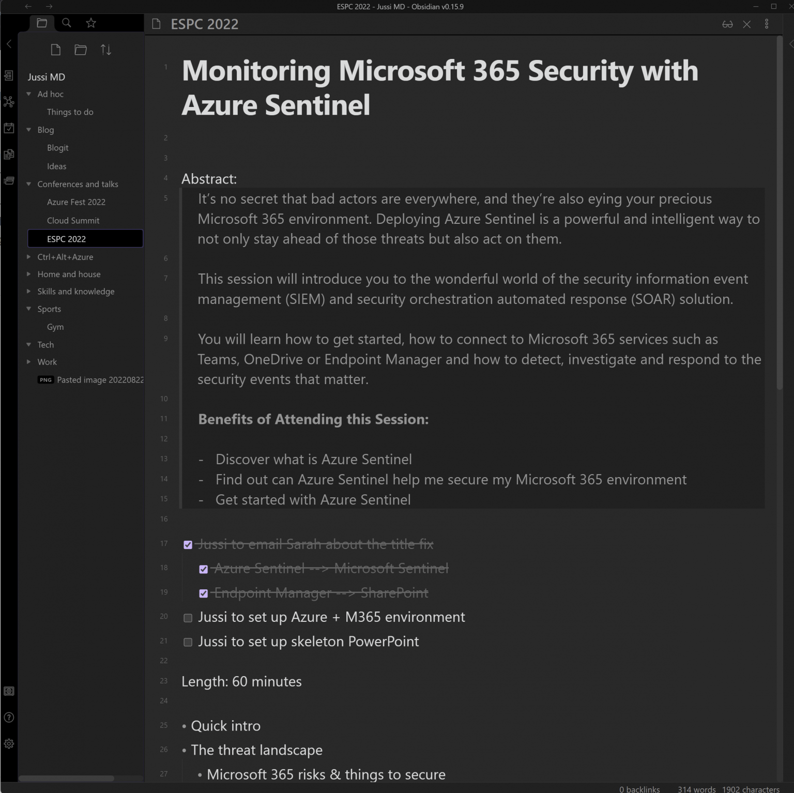The image size is (794, 793).
Task: Select the ESPC 2022 note in explorer
Action: [x=85, y=239]
